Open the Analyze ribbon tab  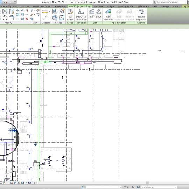(x=111, y=6)
